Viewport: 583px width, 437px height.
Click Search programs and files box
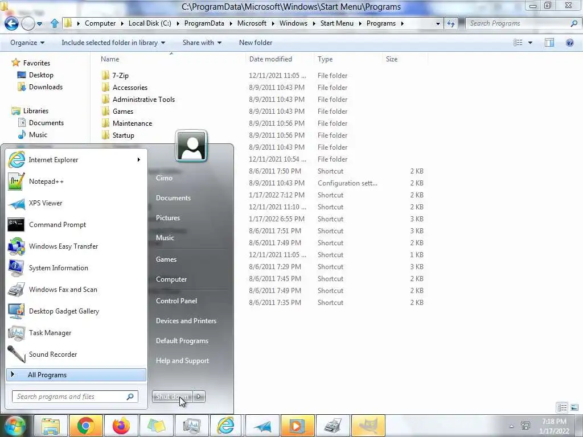click(75, 397)
